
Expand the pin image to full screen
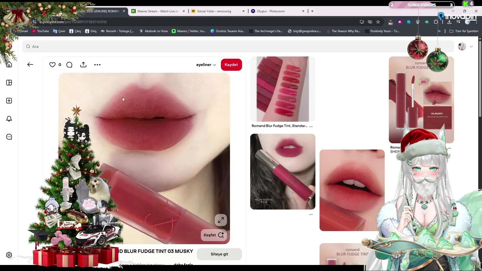221,220
